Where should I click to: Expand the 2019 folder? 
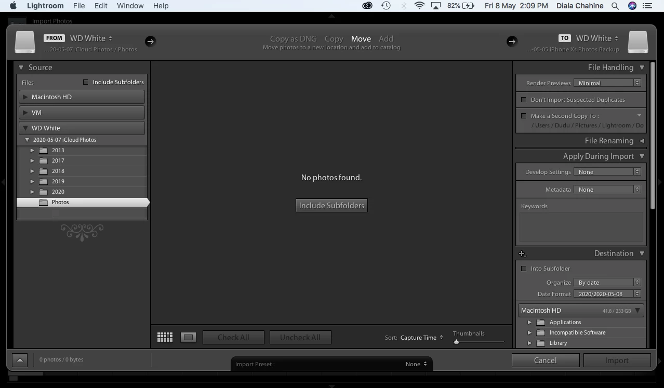point(32,182)
